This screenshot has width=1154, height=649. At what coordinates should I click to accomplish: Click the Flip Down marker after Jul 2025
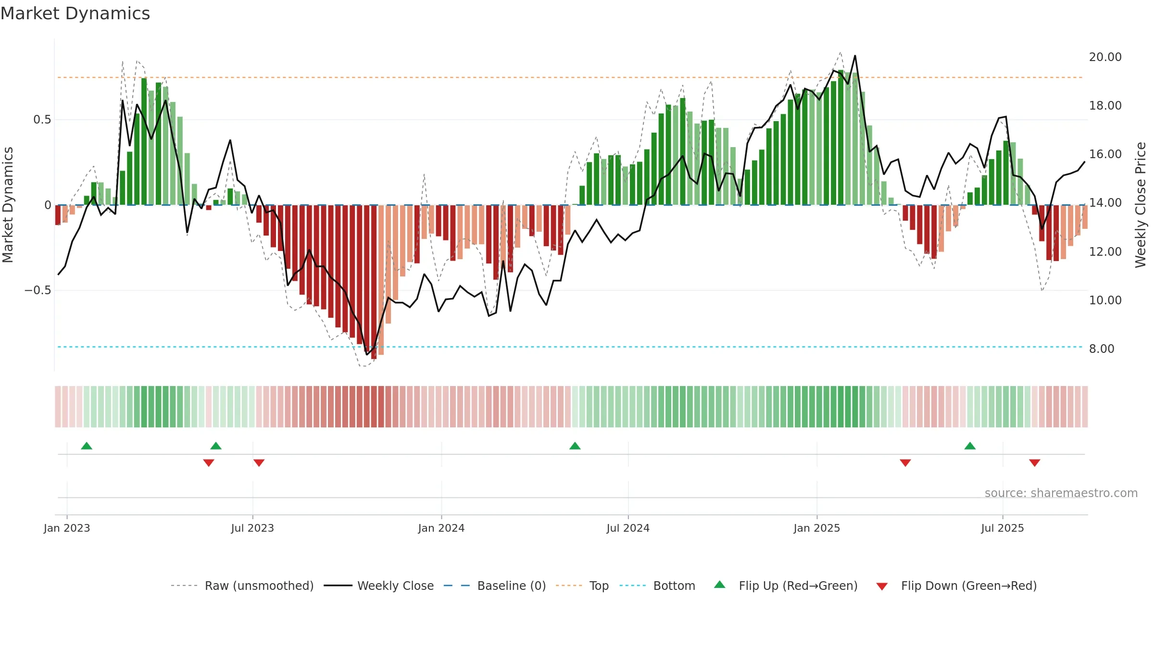[x=1035, y=462]
